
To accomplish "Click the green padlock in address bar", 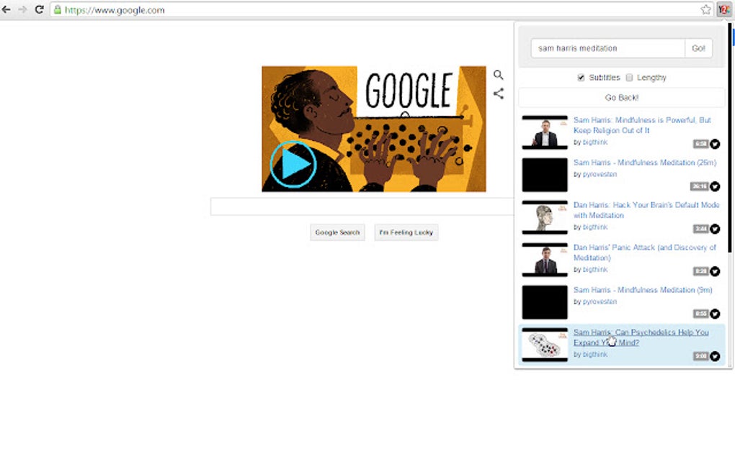I will point(57,10).
